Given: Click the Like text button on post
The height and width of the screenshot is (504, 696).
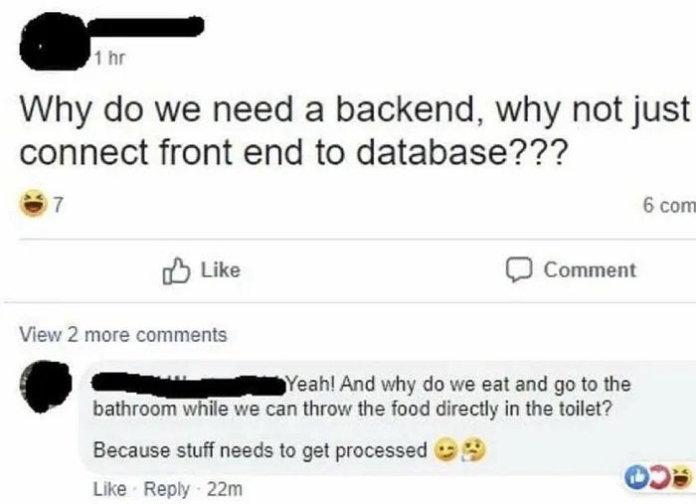Looking at the screenshot, I should tap(221, 270).
